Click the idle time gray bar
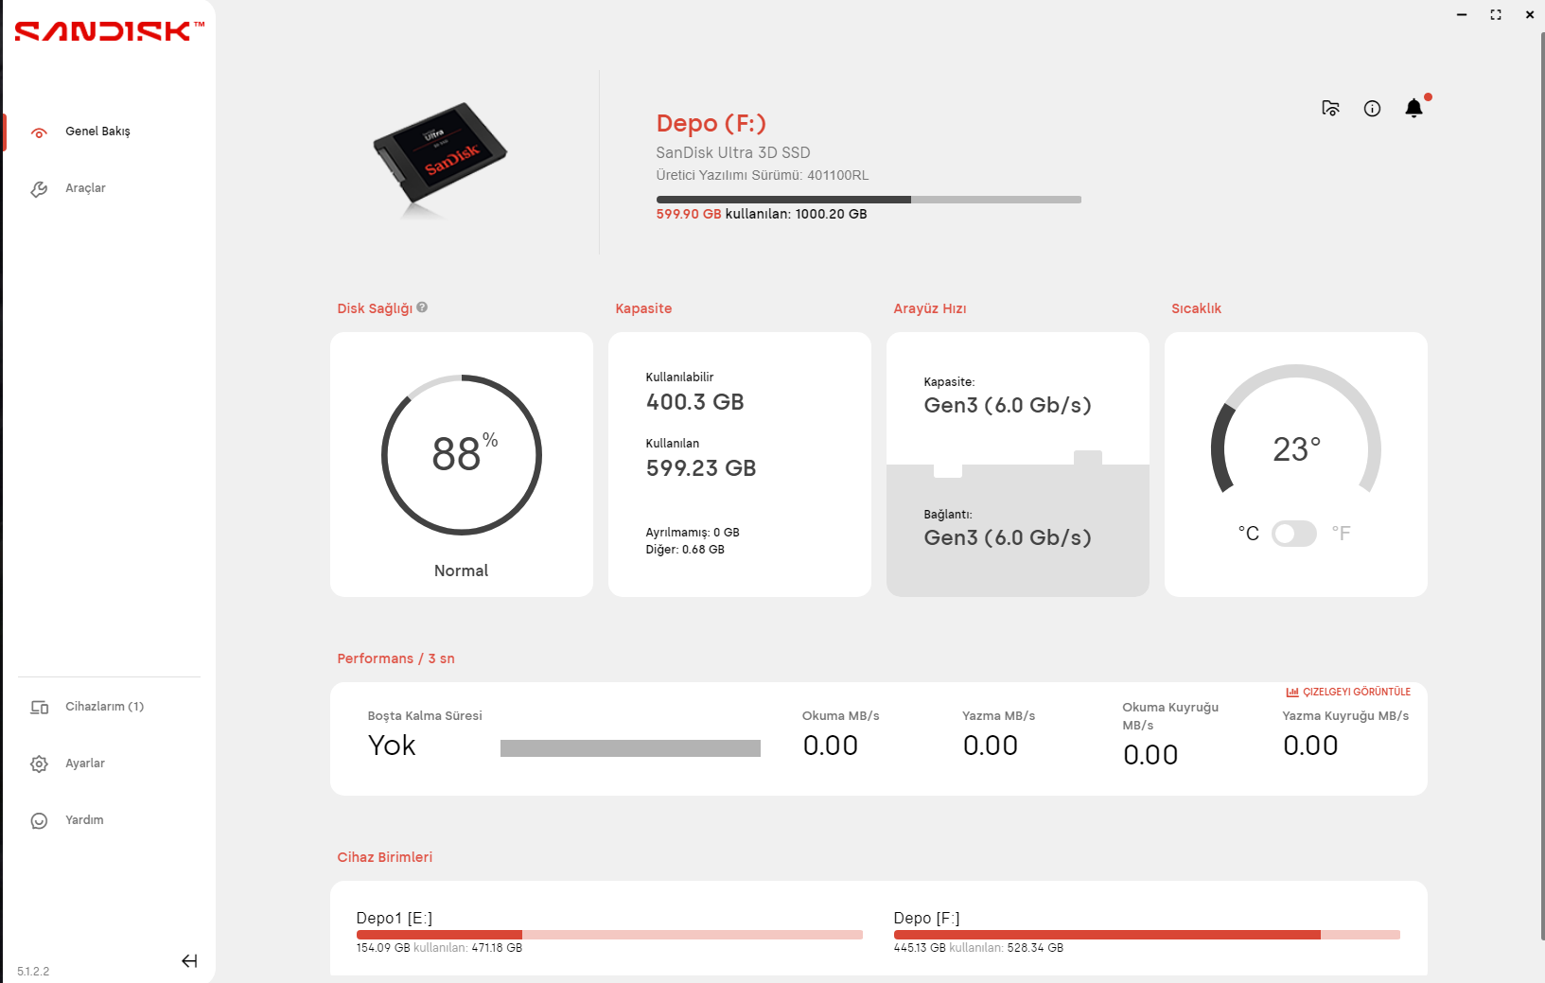The width and height of the screenshot is (1545, 983). [x=630, y=748]
